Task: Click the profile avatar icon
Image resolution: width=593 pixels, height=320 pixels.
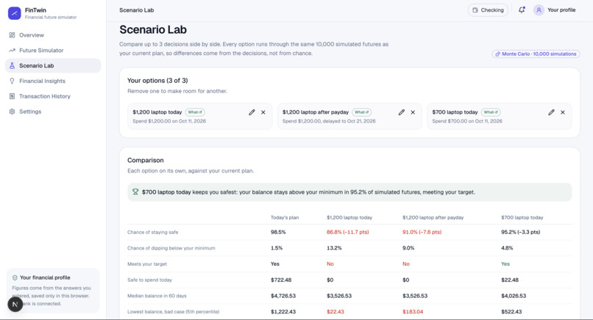Action: (x=539, y=10)
